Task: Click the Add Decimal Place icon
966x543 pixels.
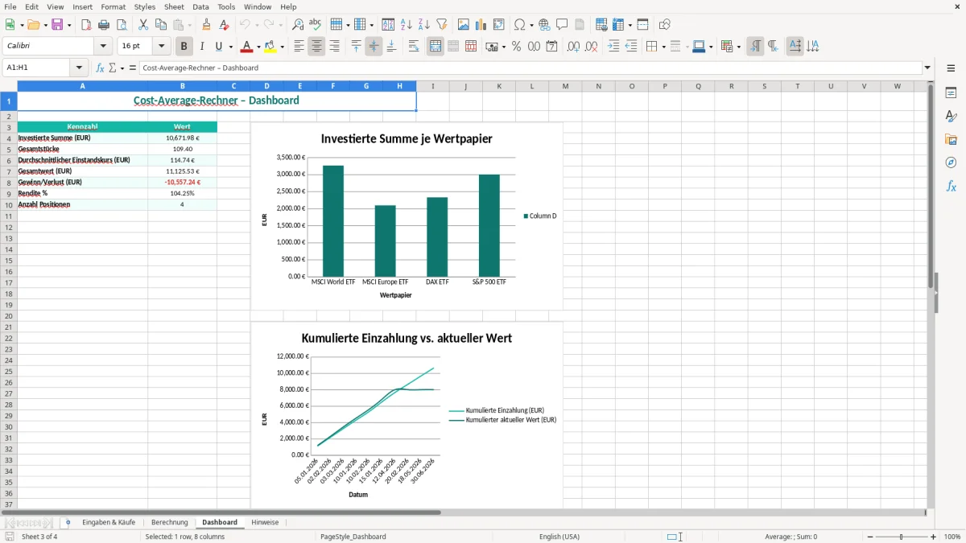Action: click(x=574, y=47)
